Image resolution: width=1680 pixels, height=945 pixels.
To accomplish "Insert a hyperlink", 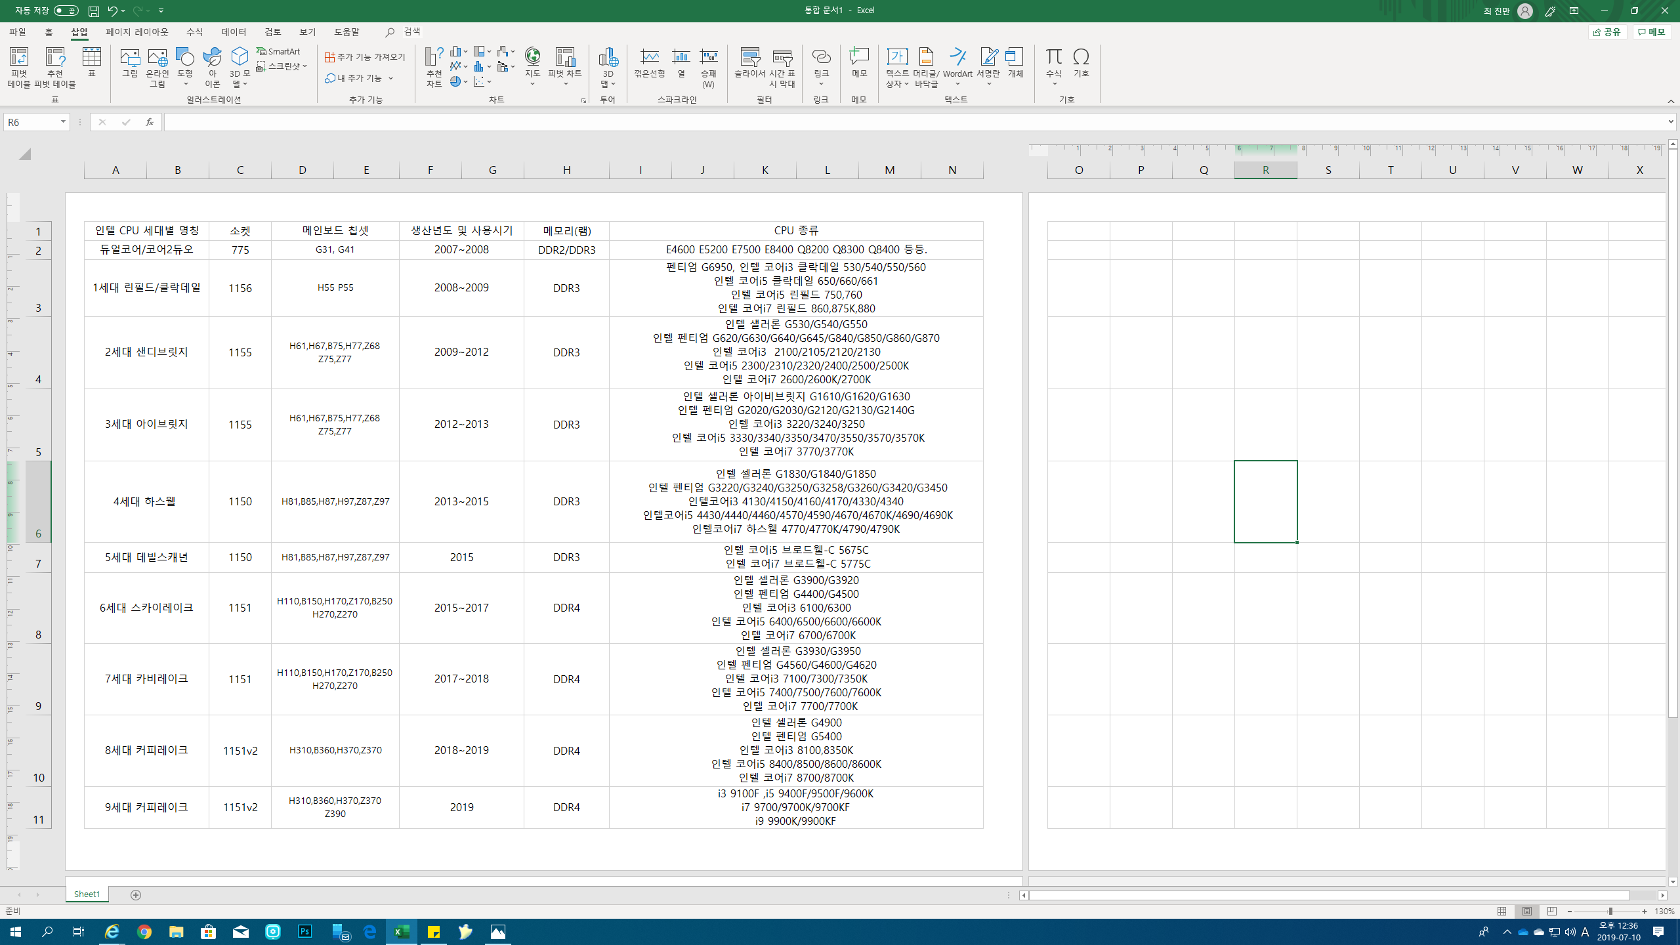I will [821, 63].
